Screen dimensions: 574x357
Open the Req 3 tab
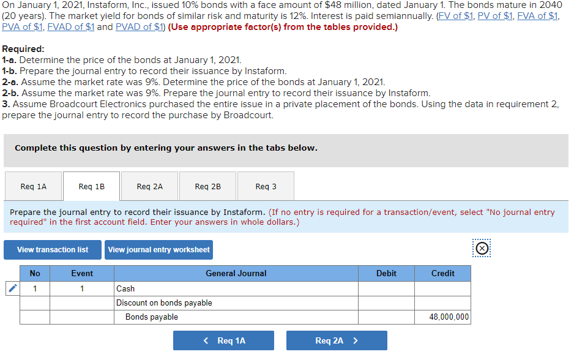(x=266, y=186)
